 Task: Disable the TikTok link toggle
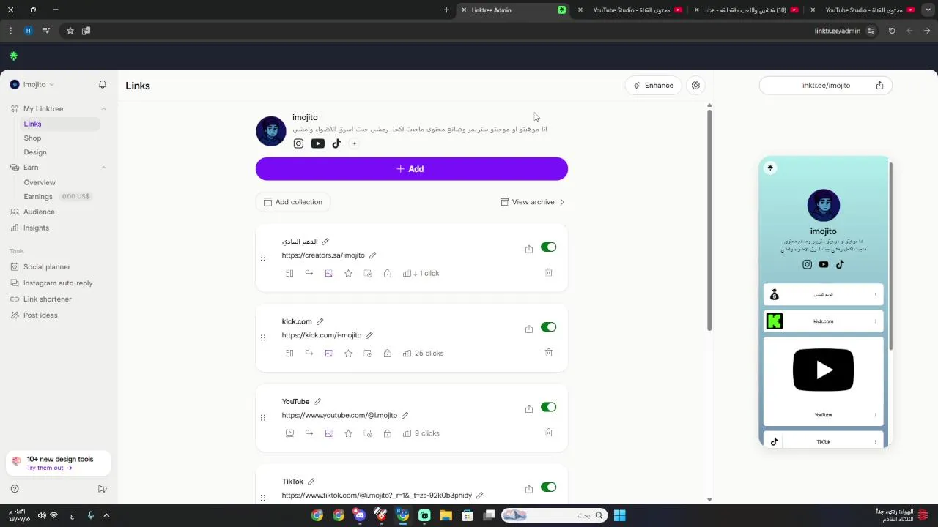549,487
